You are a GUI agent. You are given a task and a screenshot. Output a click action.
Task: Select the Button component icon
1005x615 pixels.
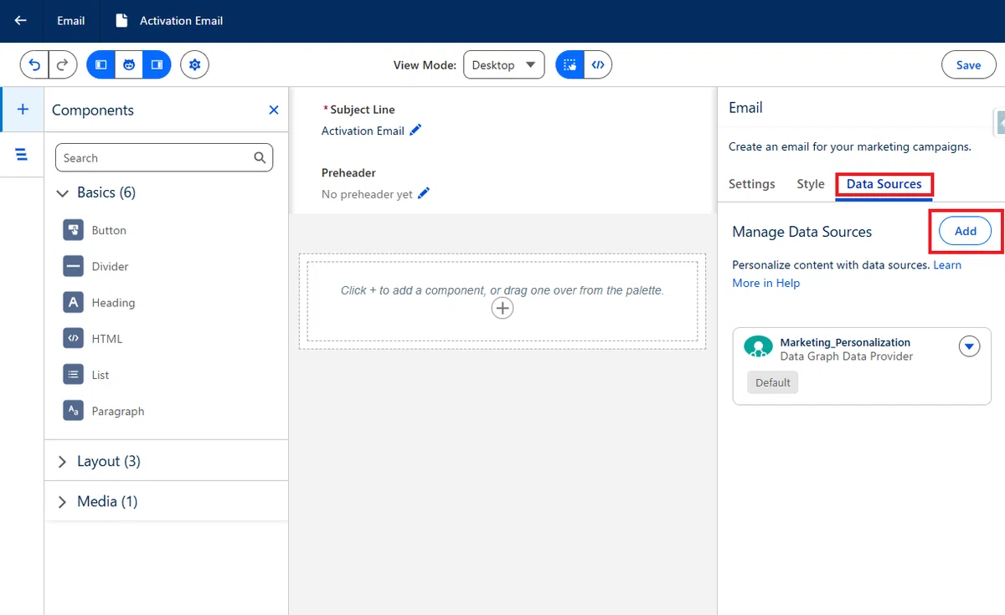[x=74, y=230]
